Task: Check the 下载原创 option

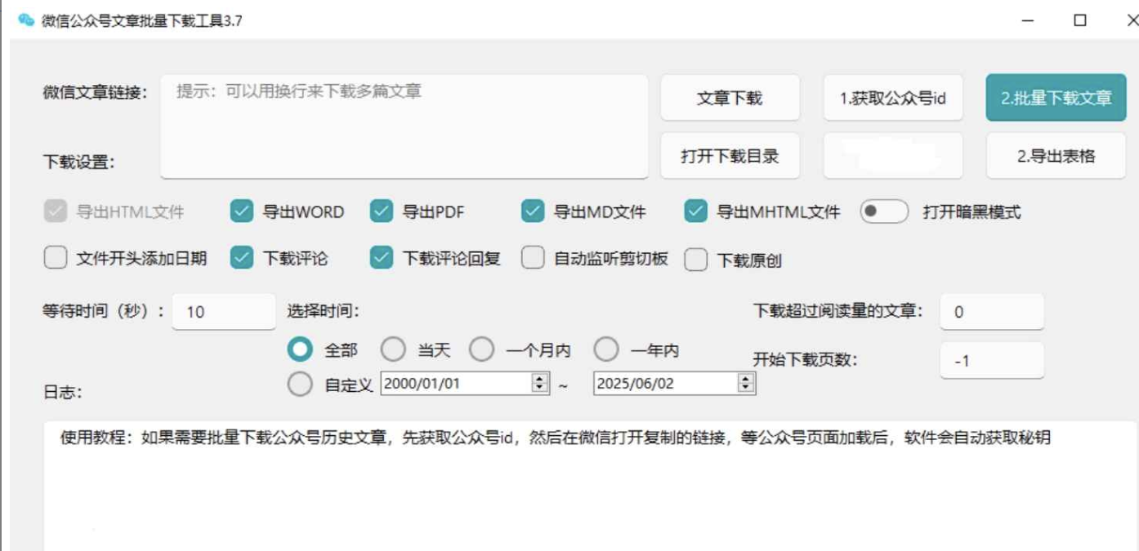Action: click(x=695, y=257)
